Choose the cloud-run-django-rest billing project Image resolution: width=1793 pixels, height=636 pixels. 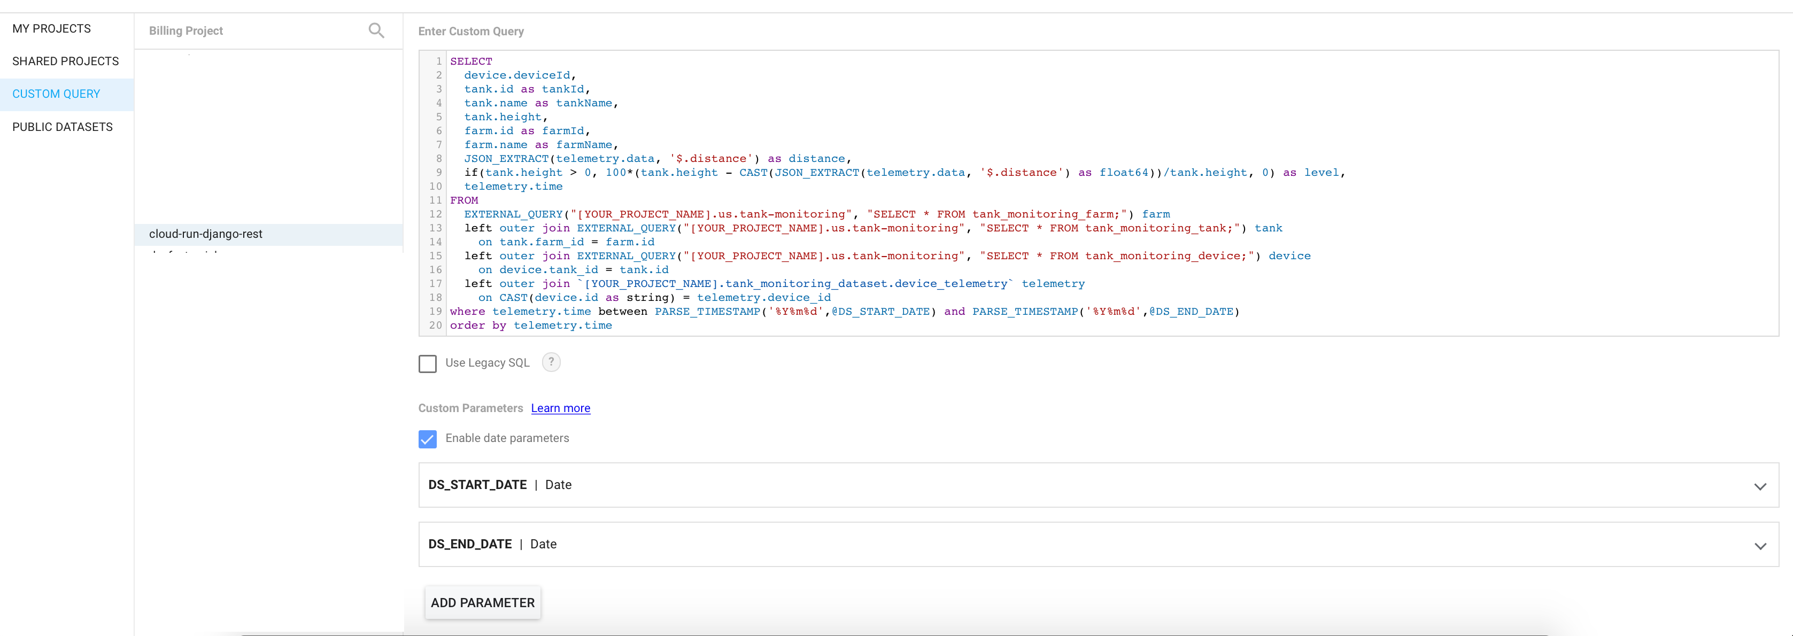pyautogui.click(x=206, y=234)
